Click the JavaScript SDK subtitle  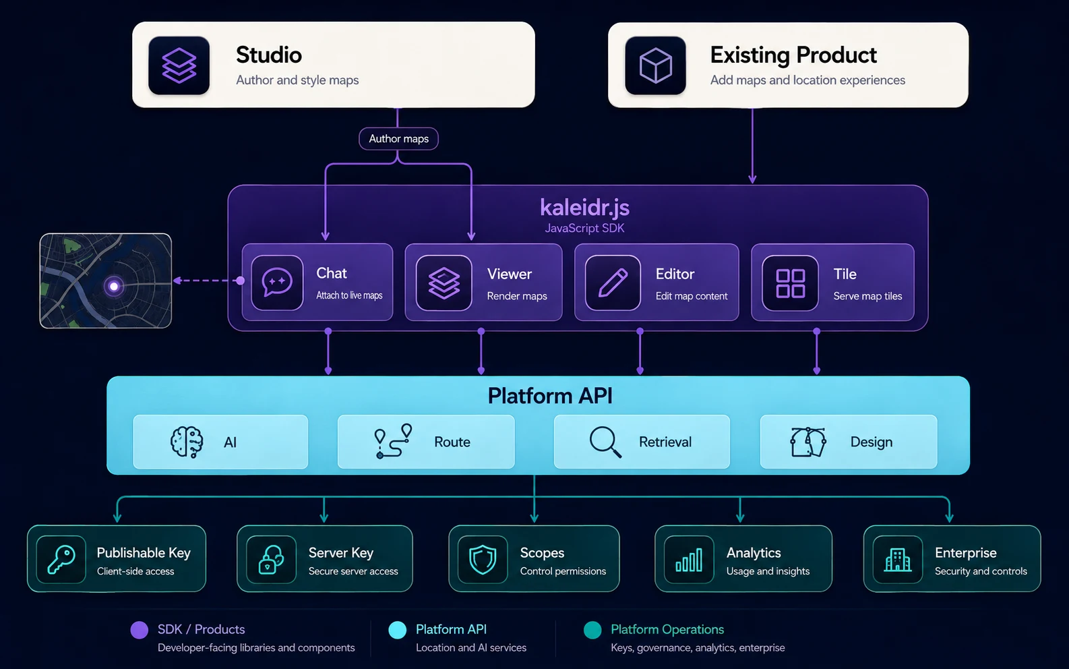[x=585, y=229]
